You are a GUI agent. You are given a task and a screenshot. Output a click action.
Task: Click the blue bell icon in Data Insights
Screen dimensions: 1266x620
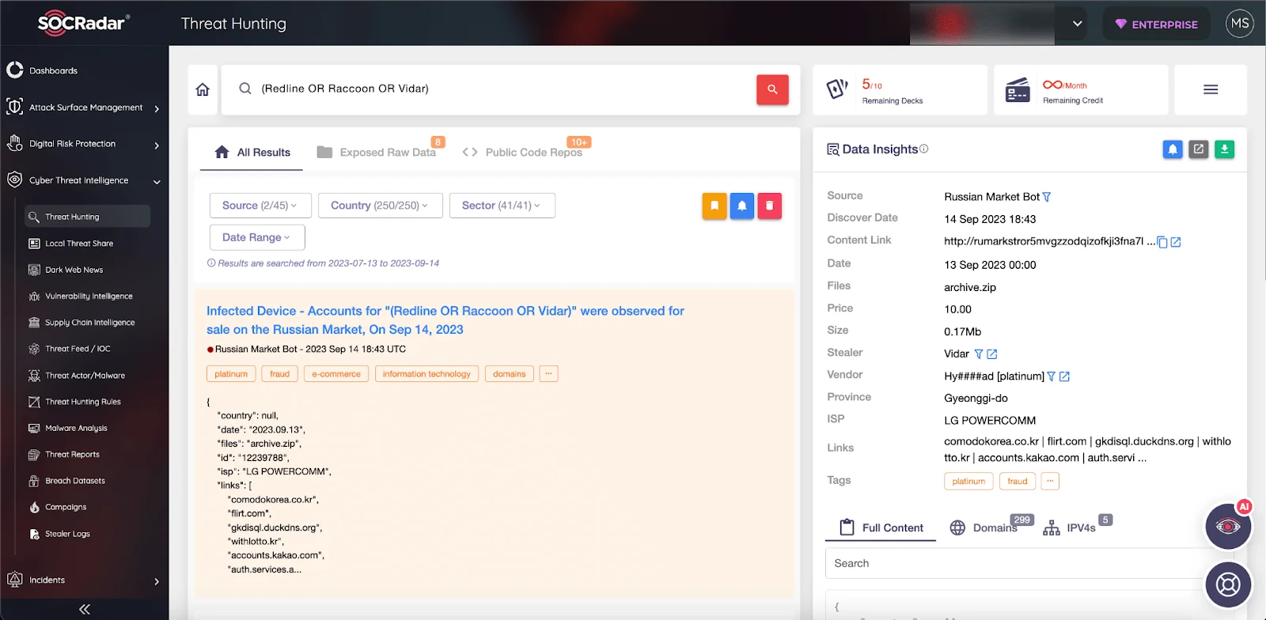coord(1173,149)
